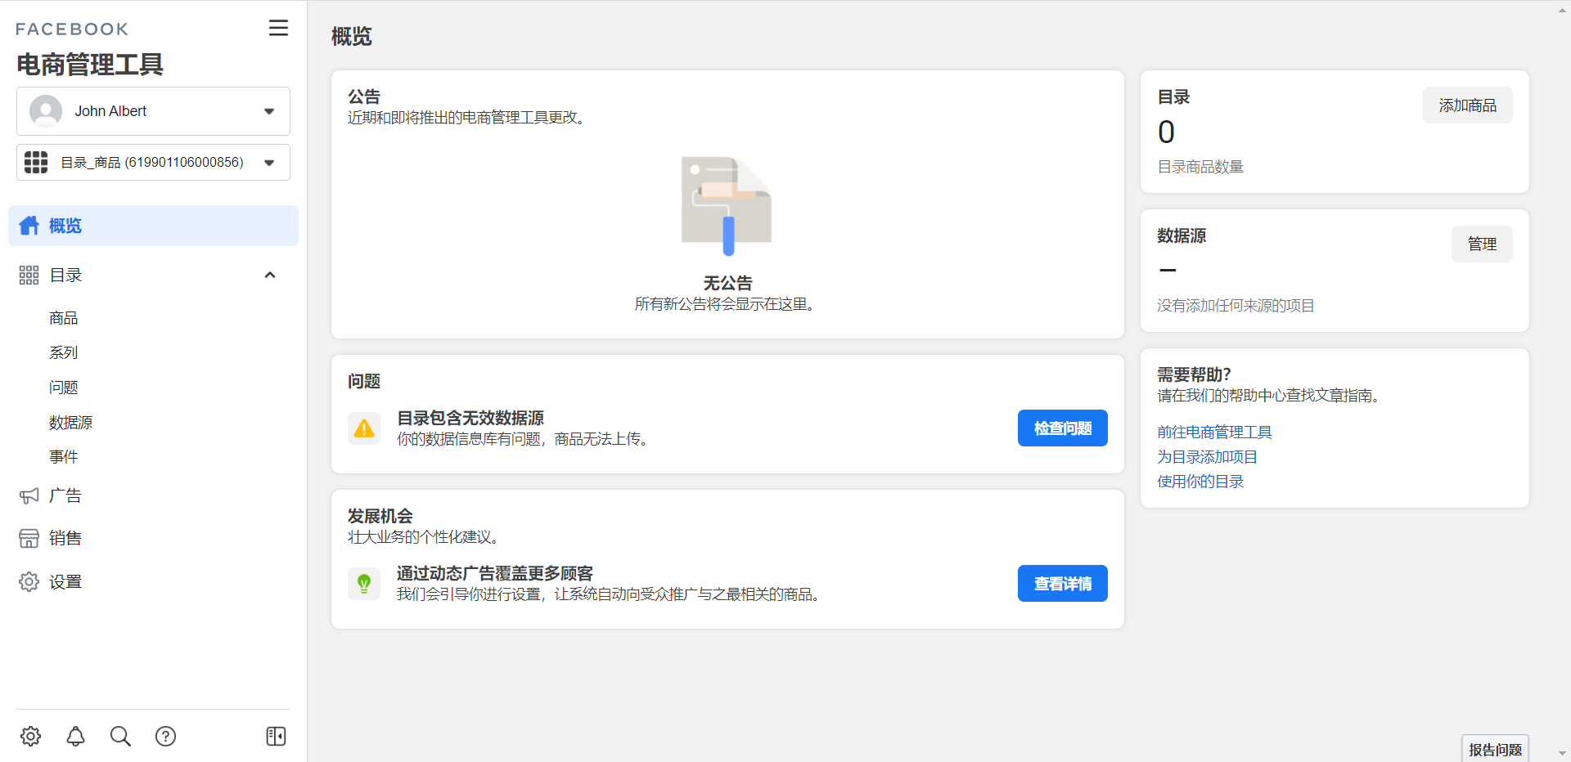Screen dimensions: 1571x762
Task: Click the home icon beside 概览
Action: pyautogui.click(x=29, y=226)
